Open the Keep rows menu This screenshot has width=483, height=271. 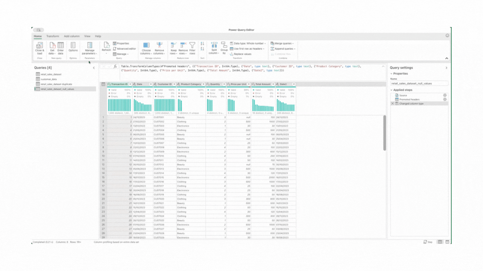174,48
